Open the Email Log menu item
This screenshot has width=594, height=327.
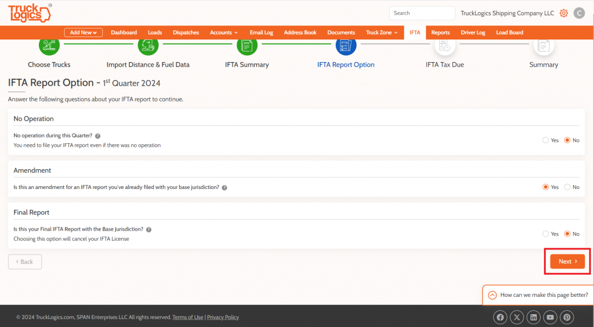[x=262, y=32]
